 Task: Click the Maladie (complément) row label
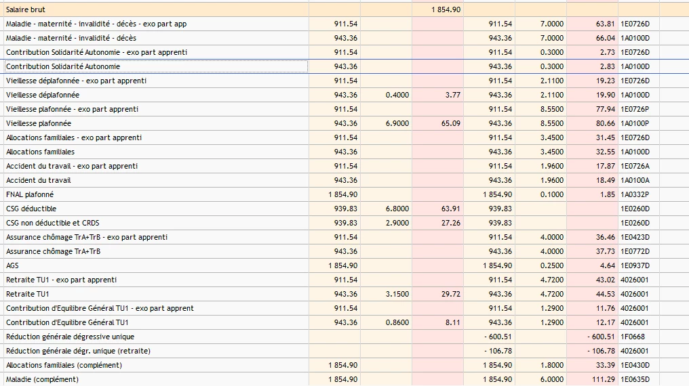(42, 379)
